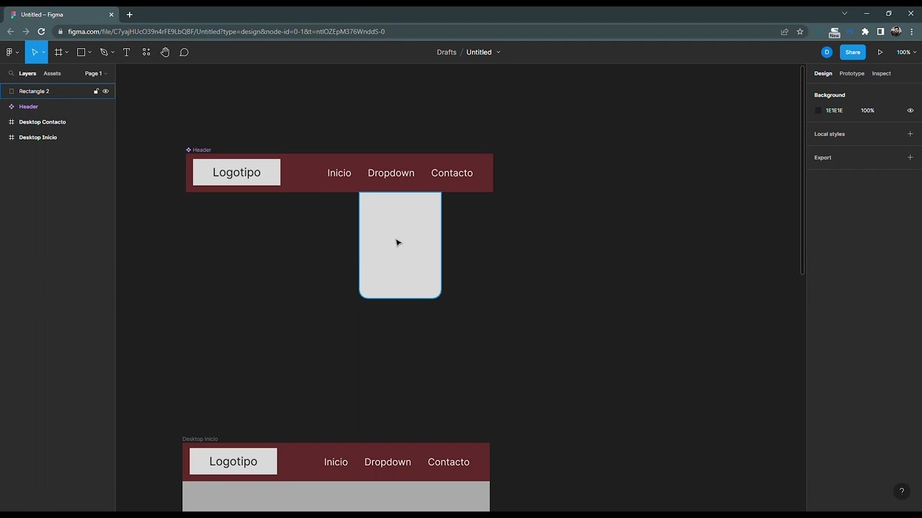
Task: Toggle lock on Rectangle 2 layer
Action: [96, 91]
